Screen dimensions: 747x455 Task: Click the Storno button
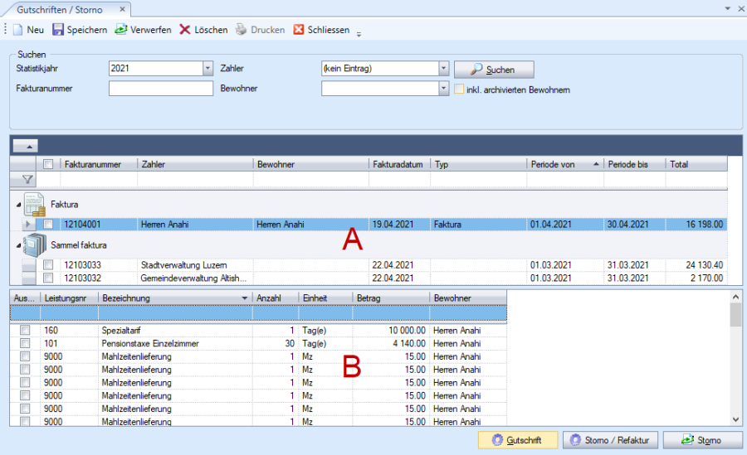[703, 440]
